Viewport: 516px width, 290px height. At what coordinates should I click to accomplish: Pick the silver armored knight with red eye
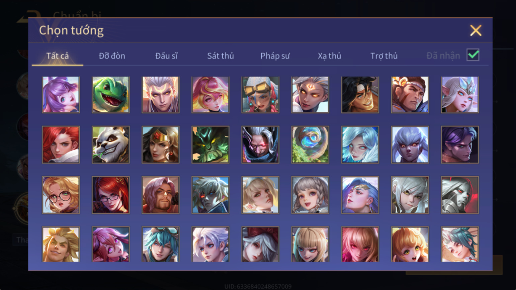(460, 195)
